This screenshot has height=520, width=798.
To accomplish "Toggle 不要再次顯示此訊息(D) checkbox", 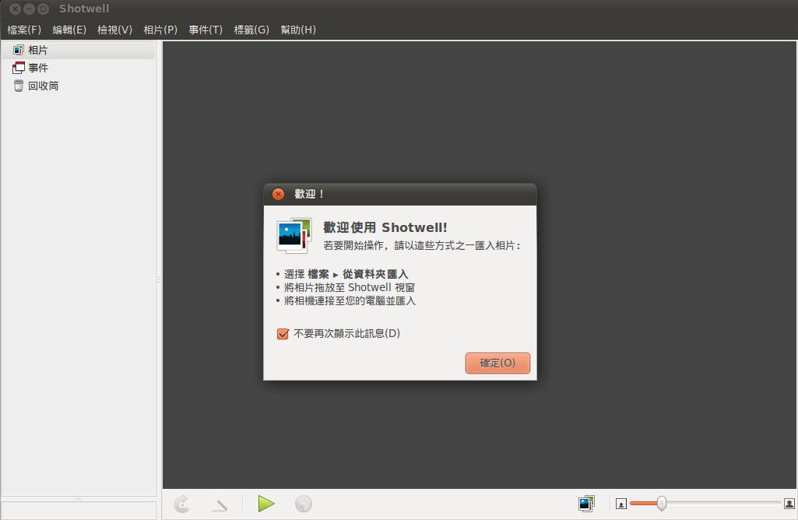I will (283, 334).
